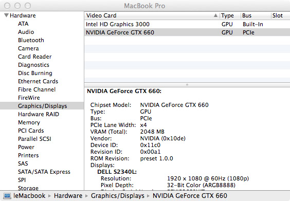
Task: Click the PCIe Lane Width x4 value
Action: pyautogui.click(x=143, y=125)
